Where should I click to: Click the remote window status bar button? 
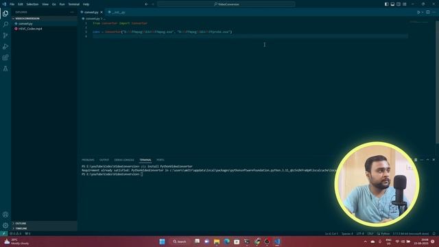(4, 233)
